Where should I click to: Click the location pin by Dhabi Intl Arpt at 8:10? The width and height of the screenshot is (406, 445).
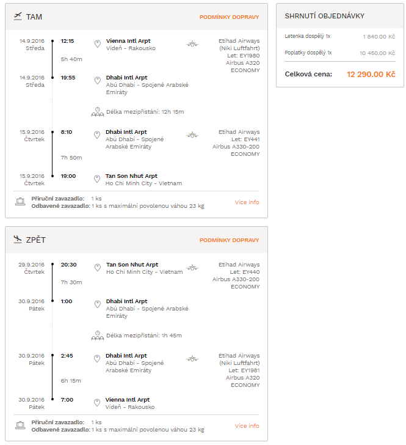click(x=97, y=135)
